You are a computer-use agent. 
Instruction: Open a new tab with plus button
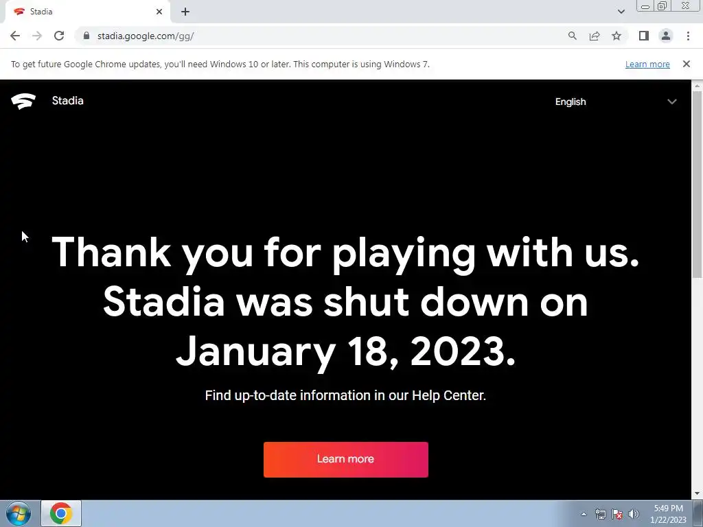pyautogui.click(x=185, y=12)
